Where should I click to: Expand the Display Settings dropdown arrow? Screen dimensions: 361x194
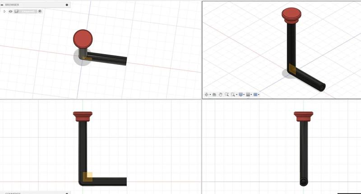[244, 95]
